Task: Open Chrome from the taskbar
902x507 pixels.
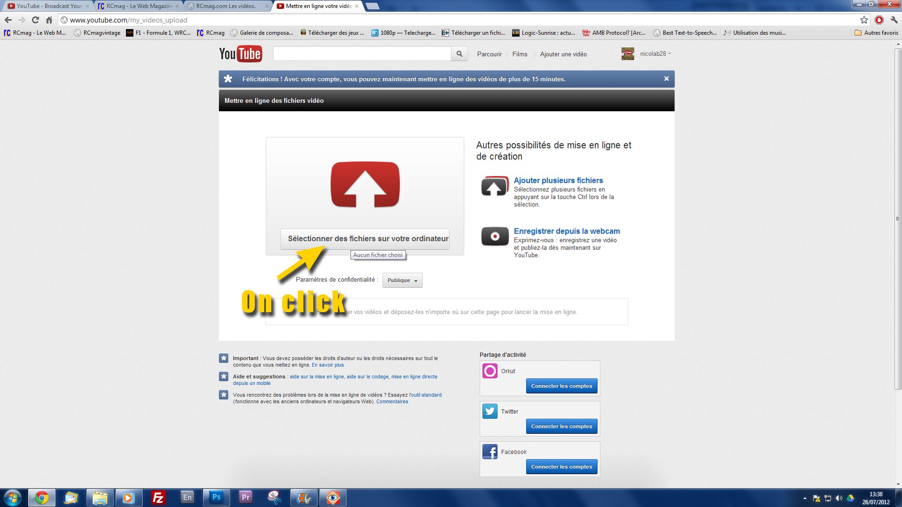Action: point(42,498)
